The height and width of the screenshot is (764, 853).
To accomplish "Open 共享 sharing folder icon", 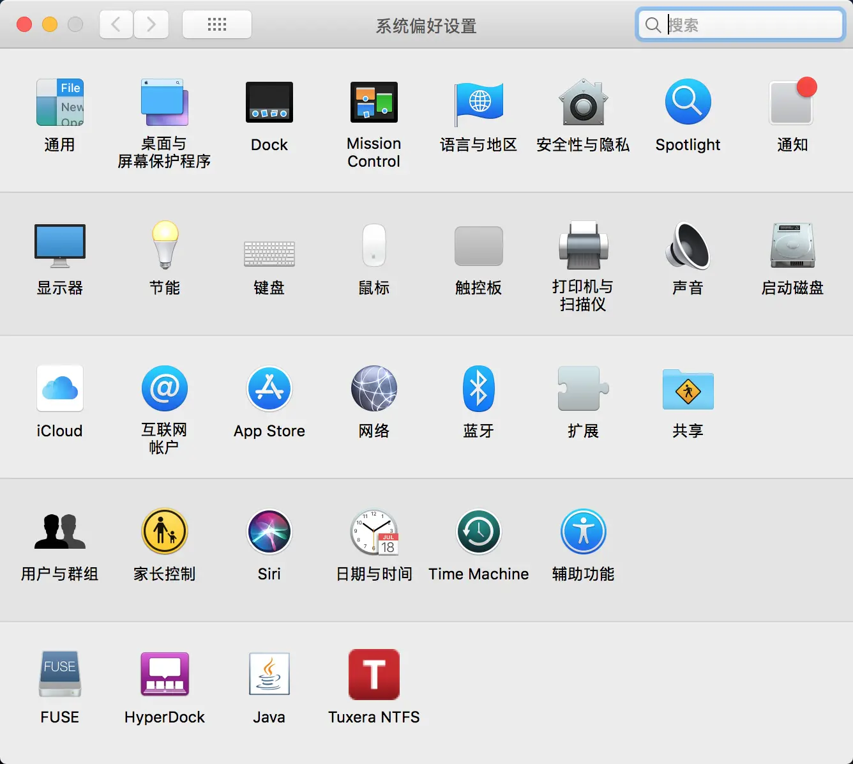I will tap(688, 389).
